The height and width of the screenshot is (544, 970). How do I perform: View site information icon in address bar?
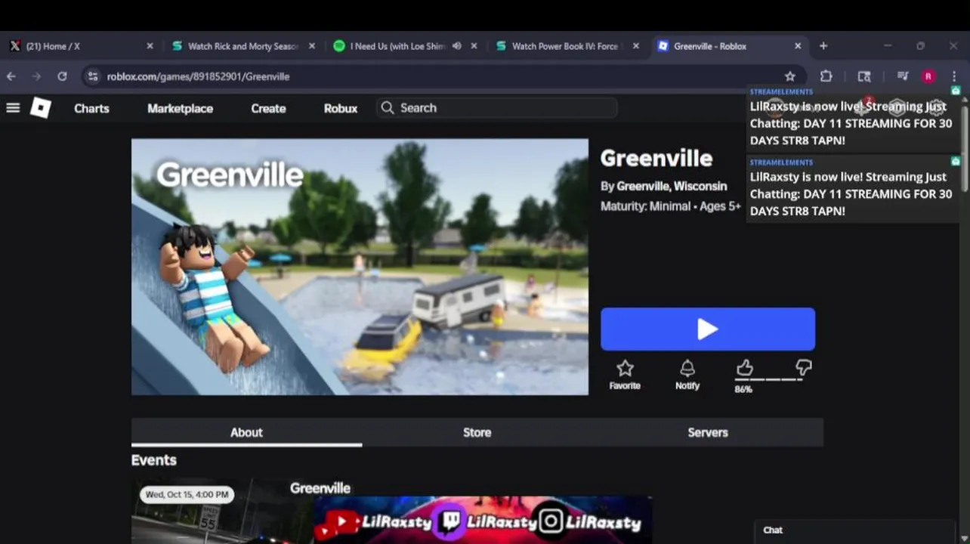[92, 76]
